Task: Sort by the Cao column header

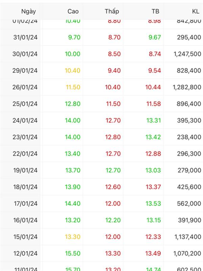Action: click(73, 12)
